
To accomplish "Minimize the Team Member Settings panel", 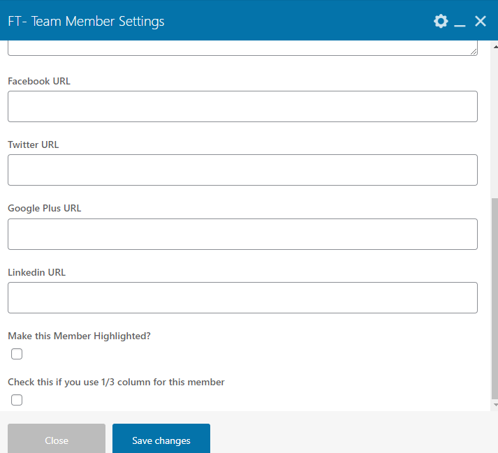I will pyautogui.click(x=460, y=22).
